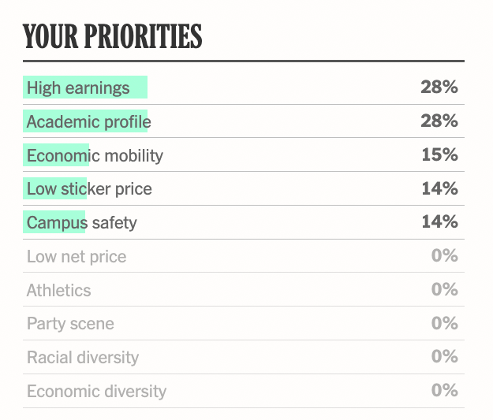Click the Academic profile priority label
493x420 pixels.
click(88, 121)
